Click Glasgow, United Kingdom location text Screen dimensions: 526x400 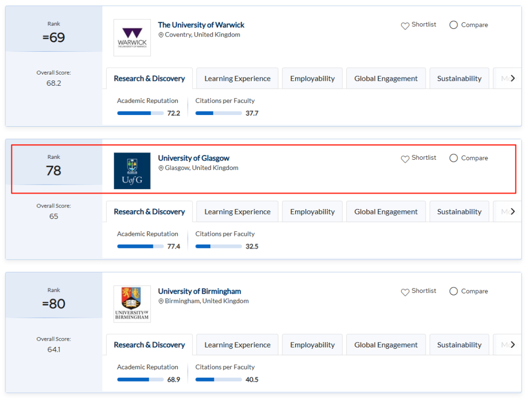coord(201,168)
